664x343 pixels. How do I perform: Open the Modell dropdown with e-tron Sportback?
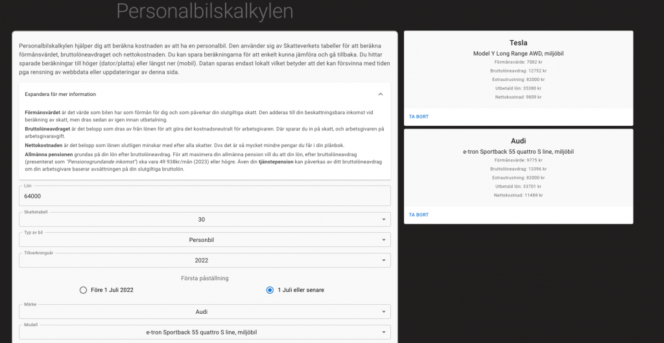(204, 332)
